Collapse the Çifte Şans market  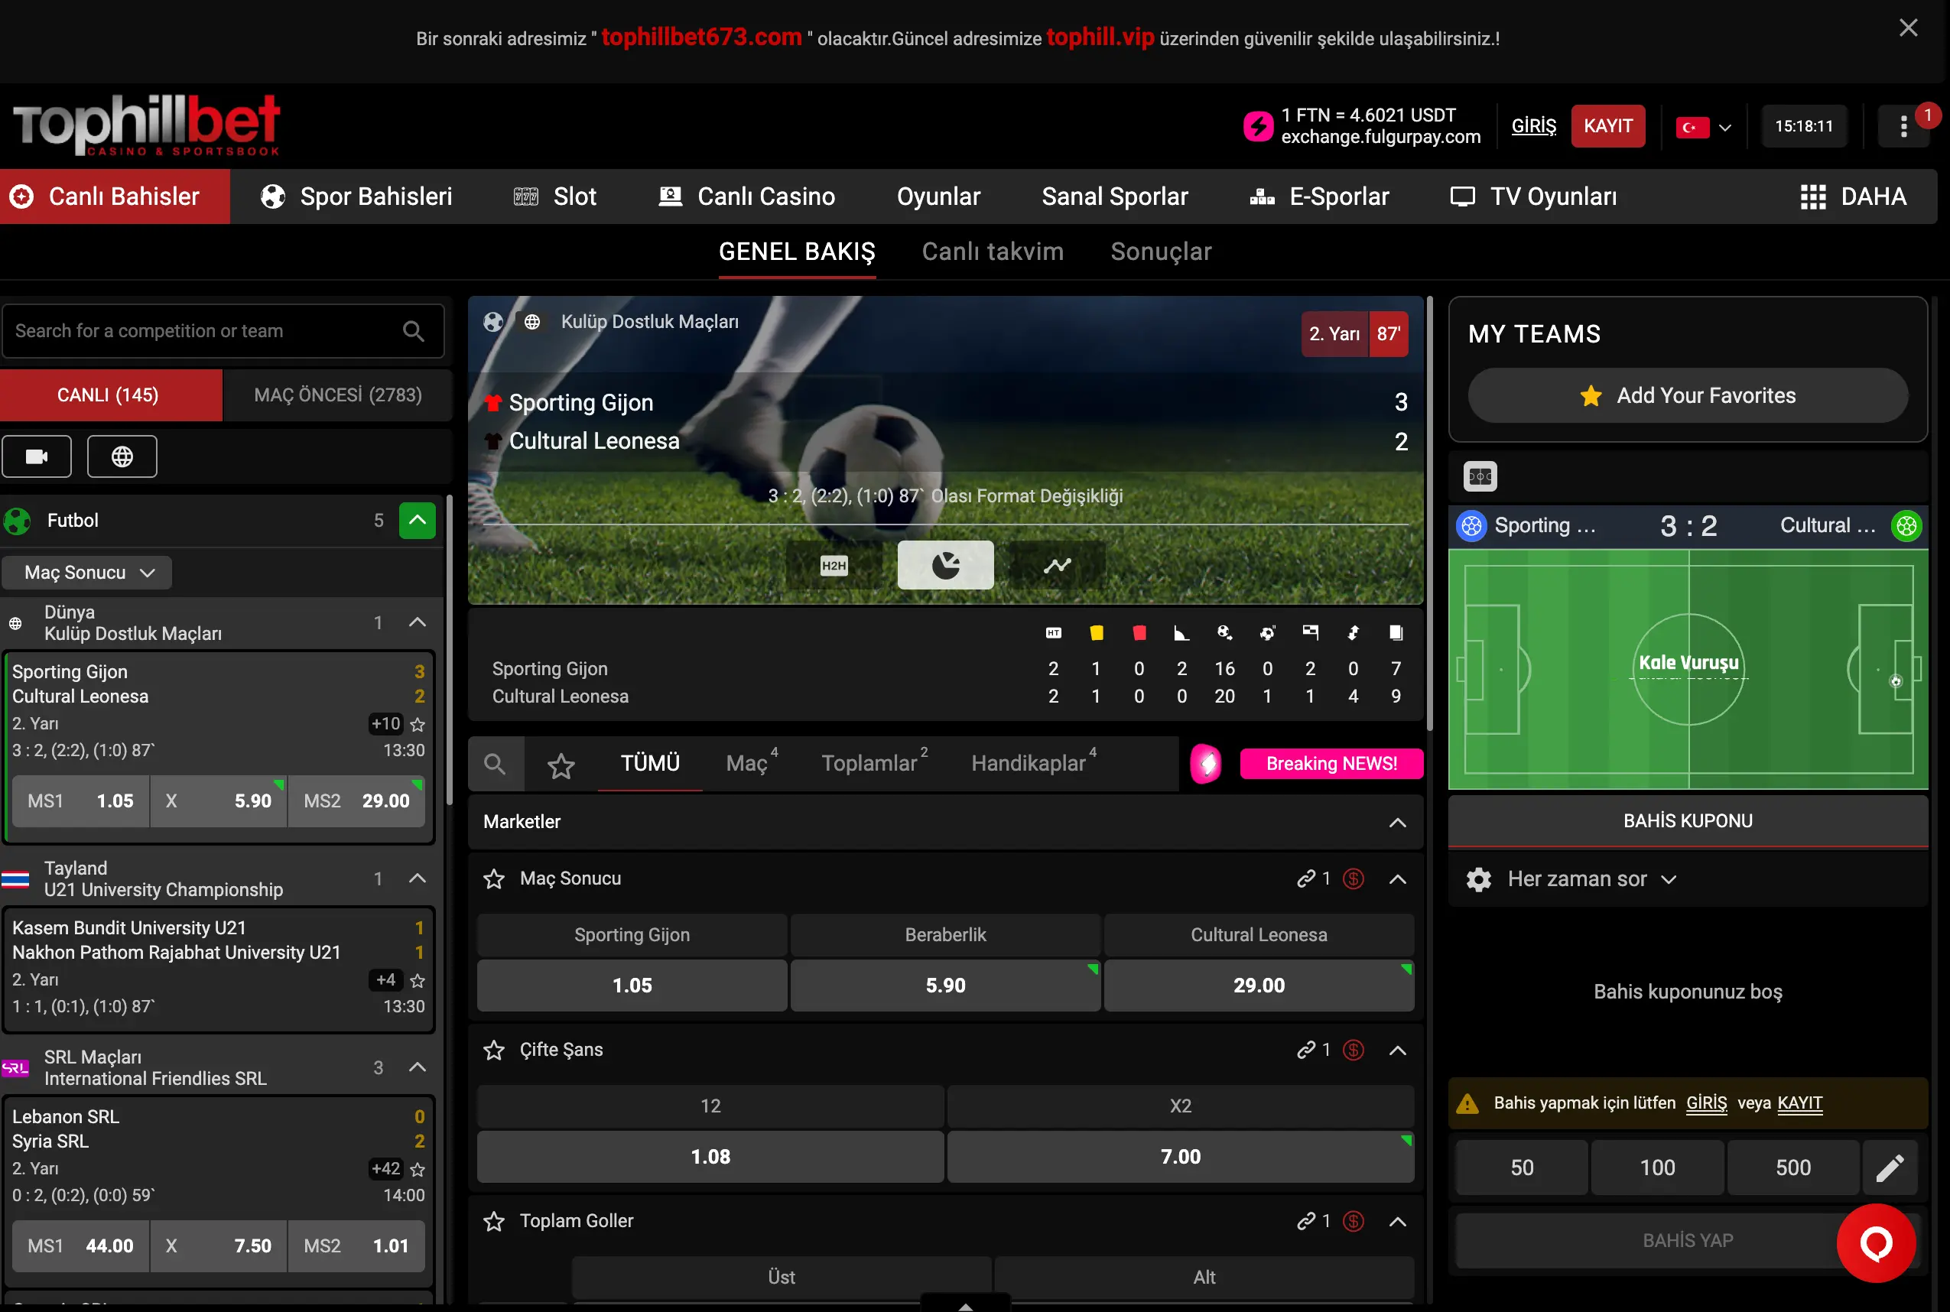[x=1398, y=1051]
